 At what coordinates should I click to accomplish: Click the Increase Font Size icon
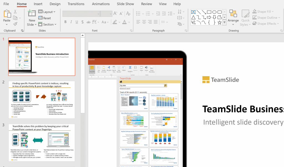click(x=115, y=13)
